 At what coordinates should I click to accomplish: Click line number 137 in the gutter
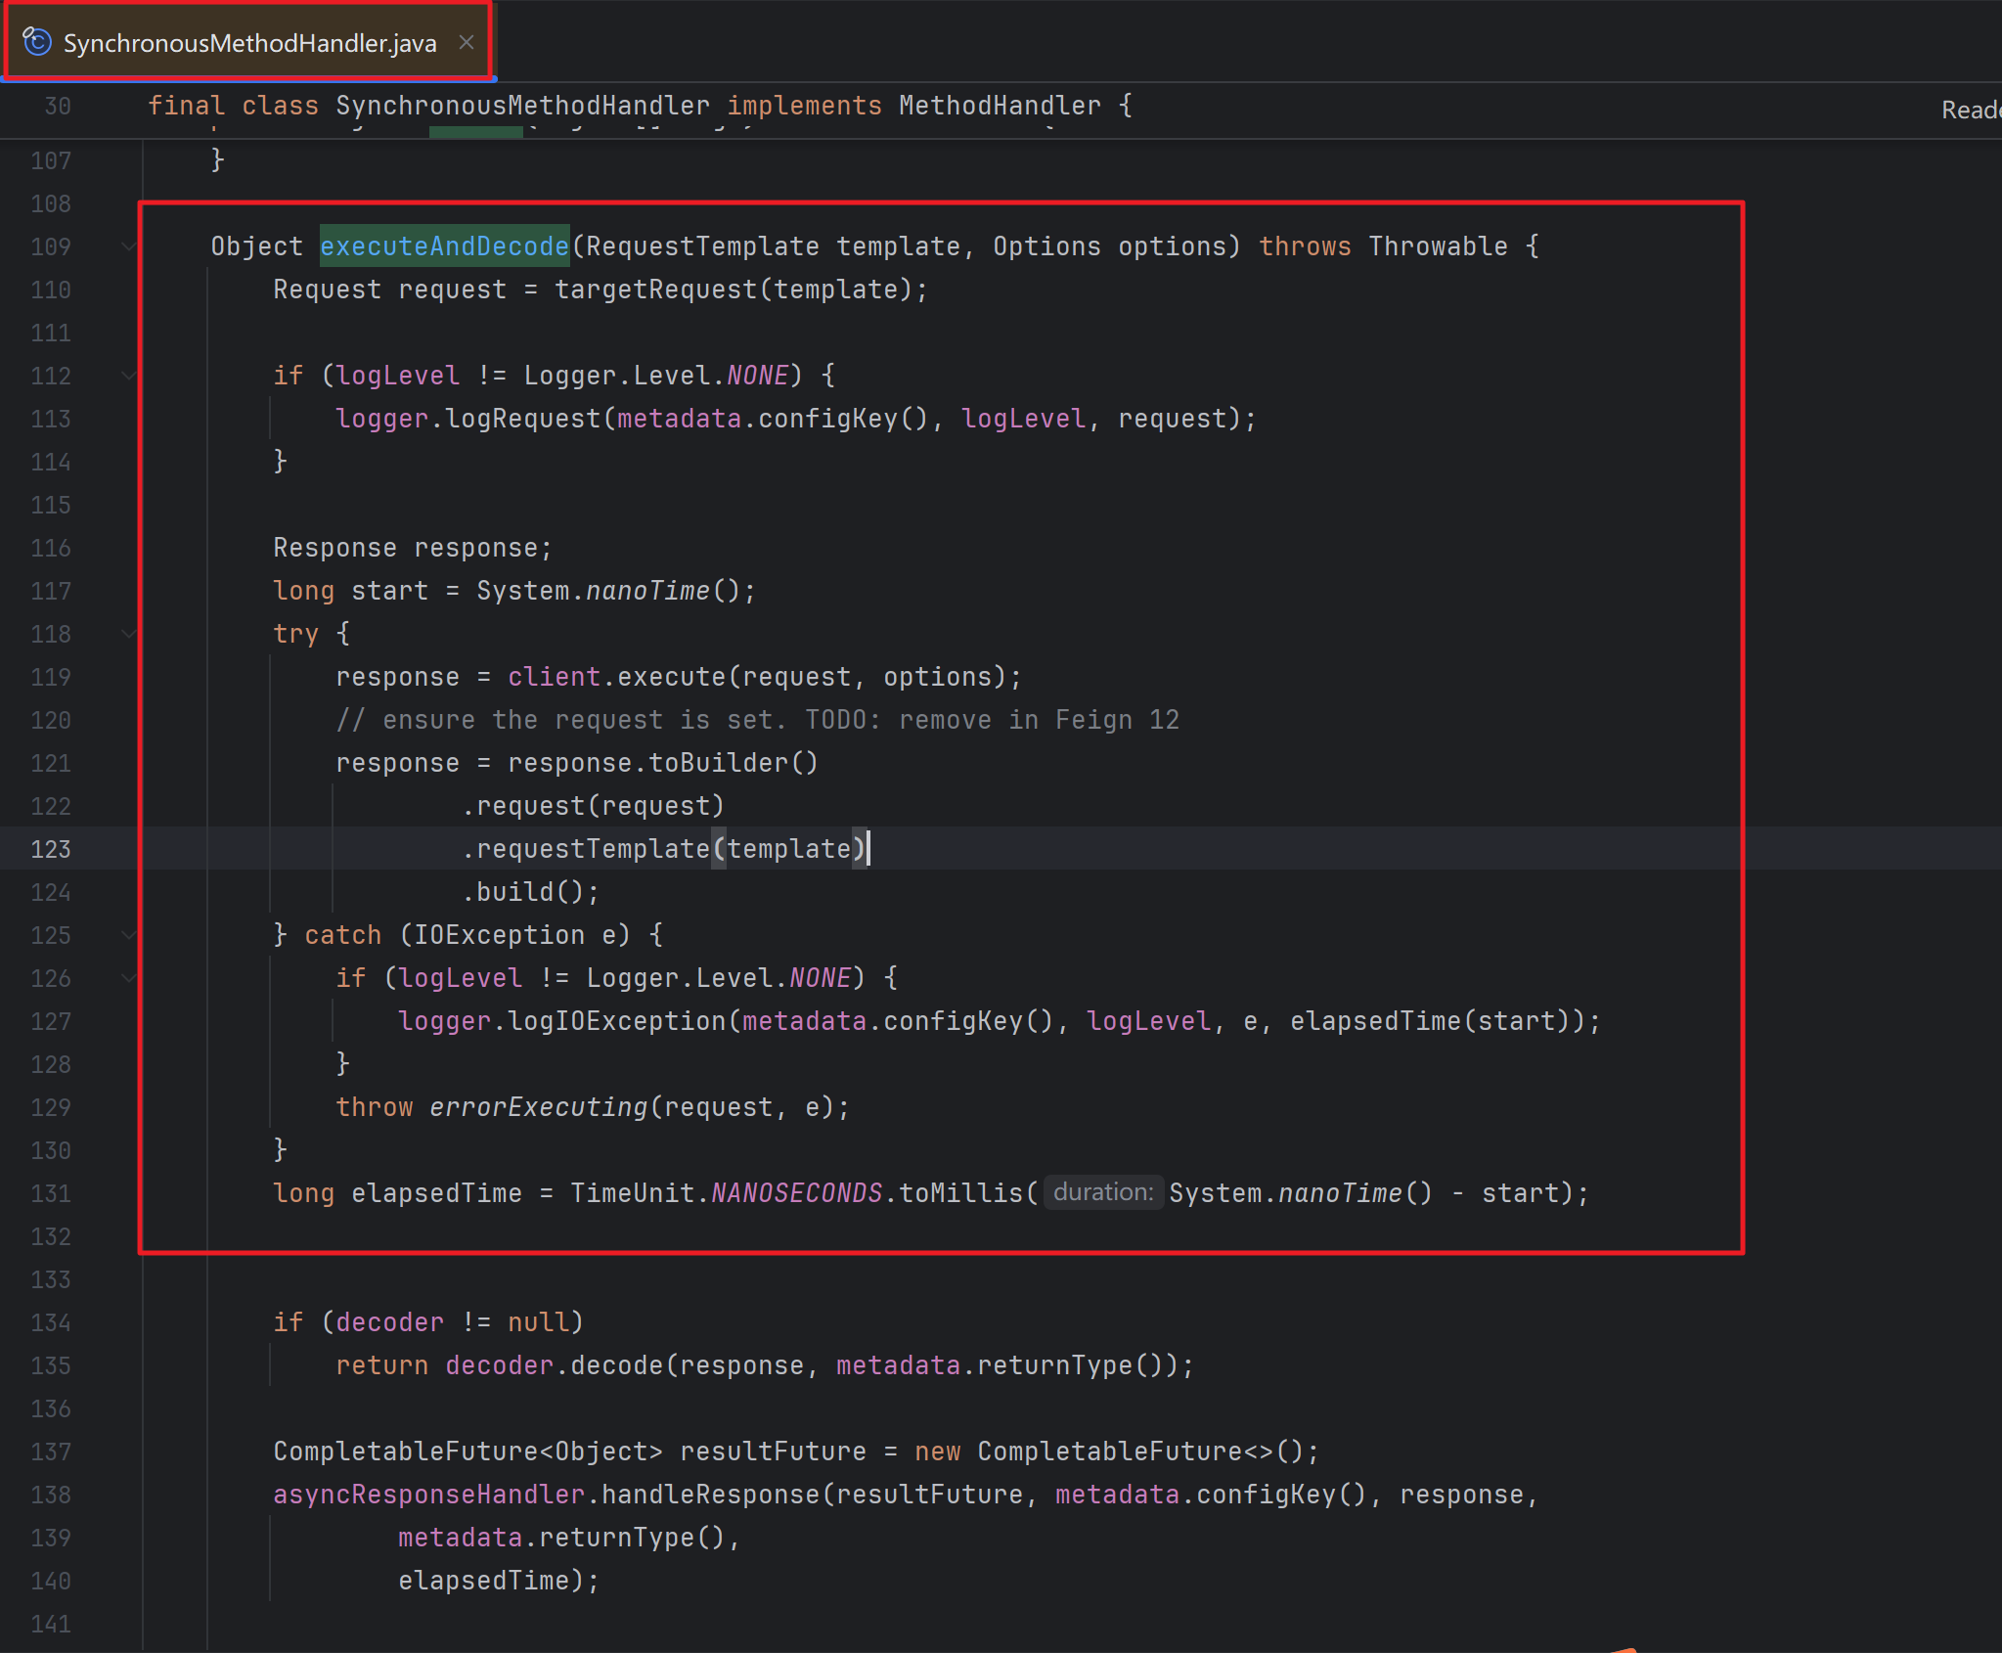[x=51, y=1452]
